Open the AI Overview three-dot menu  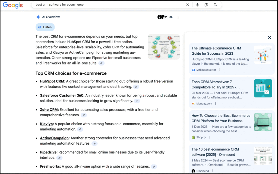[x=178, y=17]
